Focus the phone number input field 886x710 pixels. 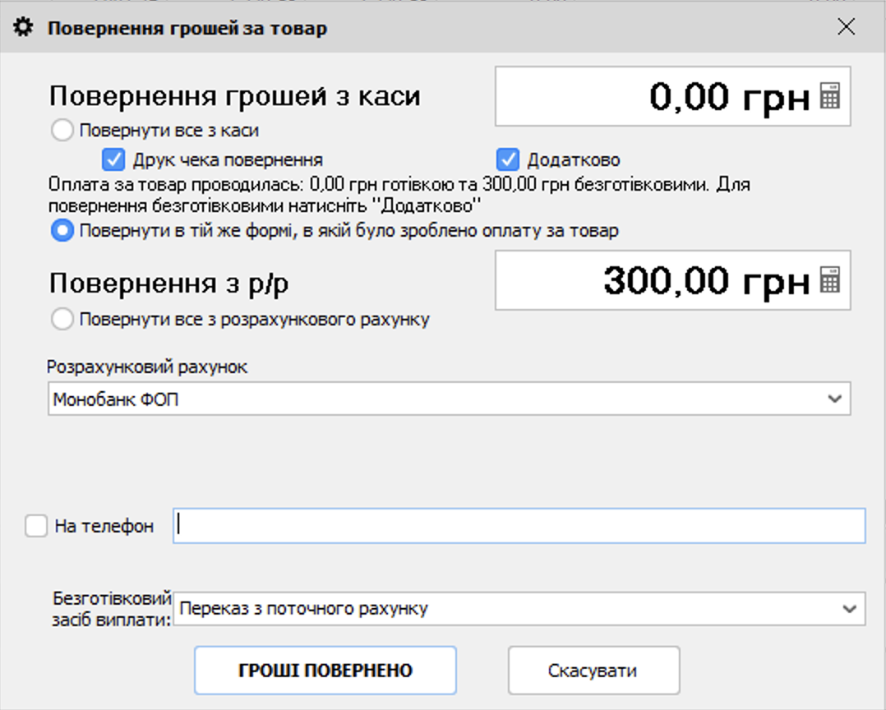tap(519, 526)
